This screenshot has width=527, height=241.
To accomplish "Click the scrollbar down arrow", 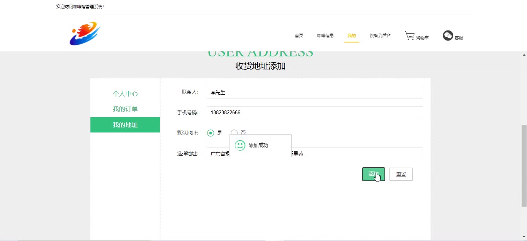I will point(524,237).
